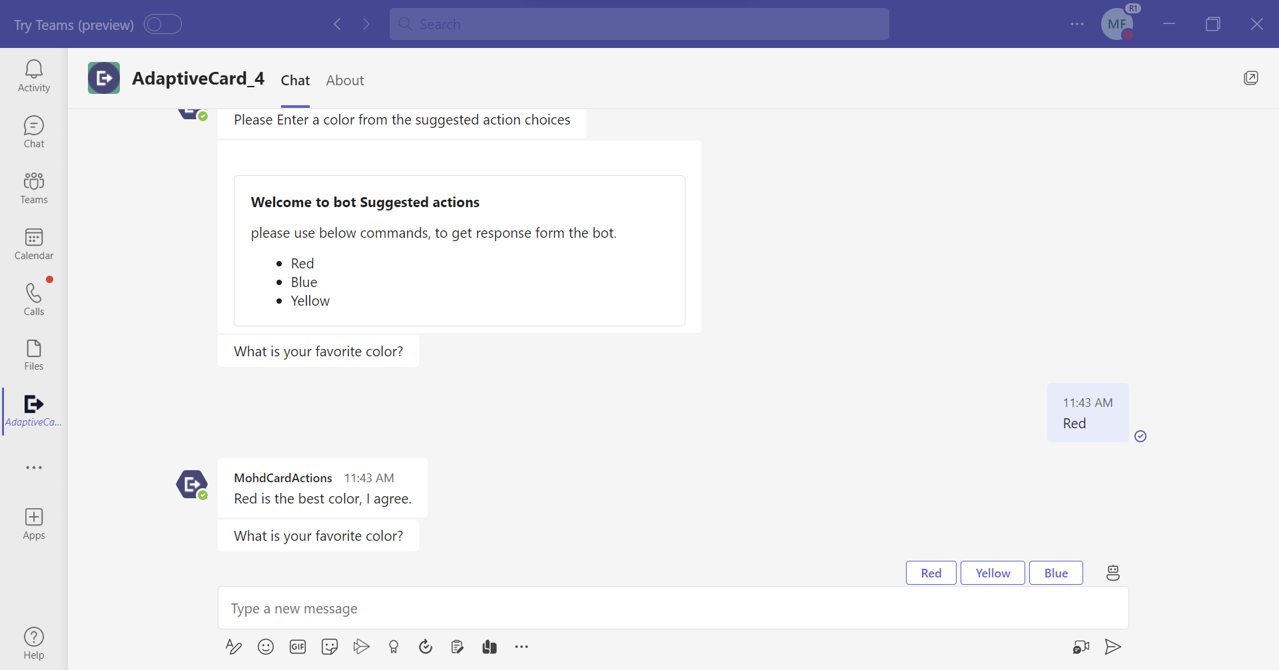This screenshot has width=1279, height=670.
Task: Click the MohdCardActions sender name
Action: tap(283, 478)
